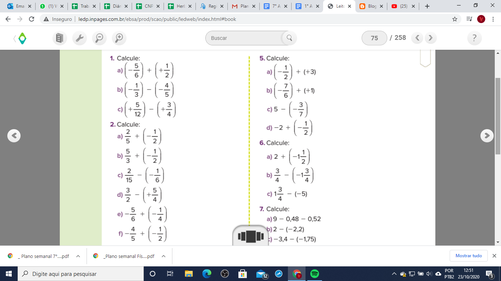
Task: Turn to previous page with left arrow
Action: point(14,136)
